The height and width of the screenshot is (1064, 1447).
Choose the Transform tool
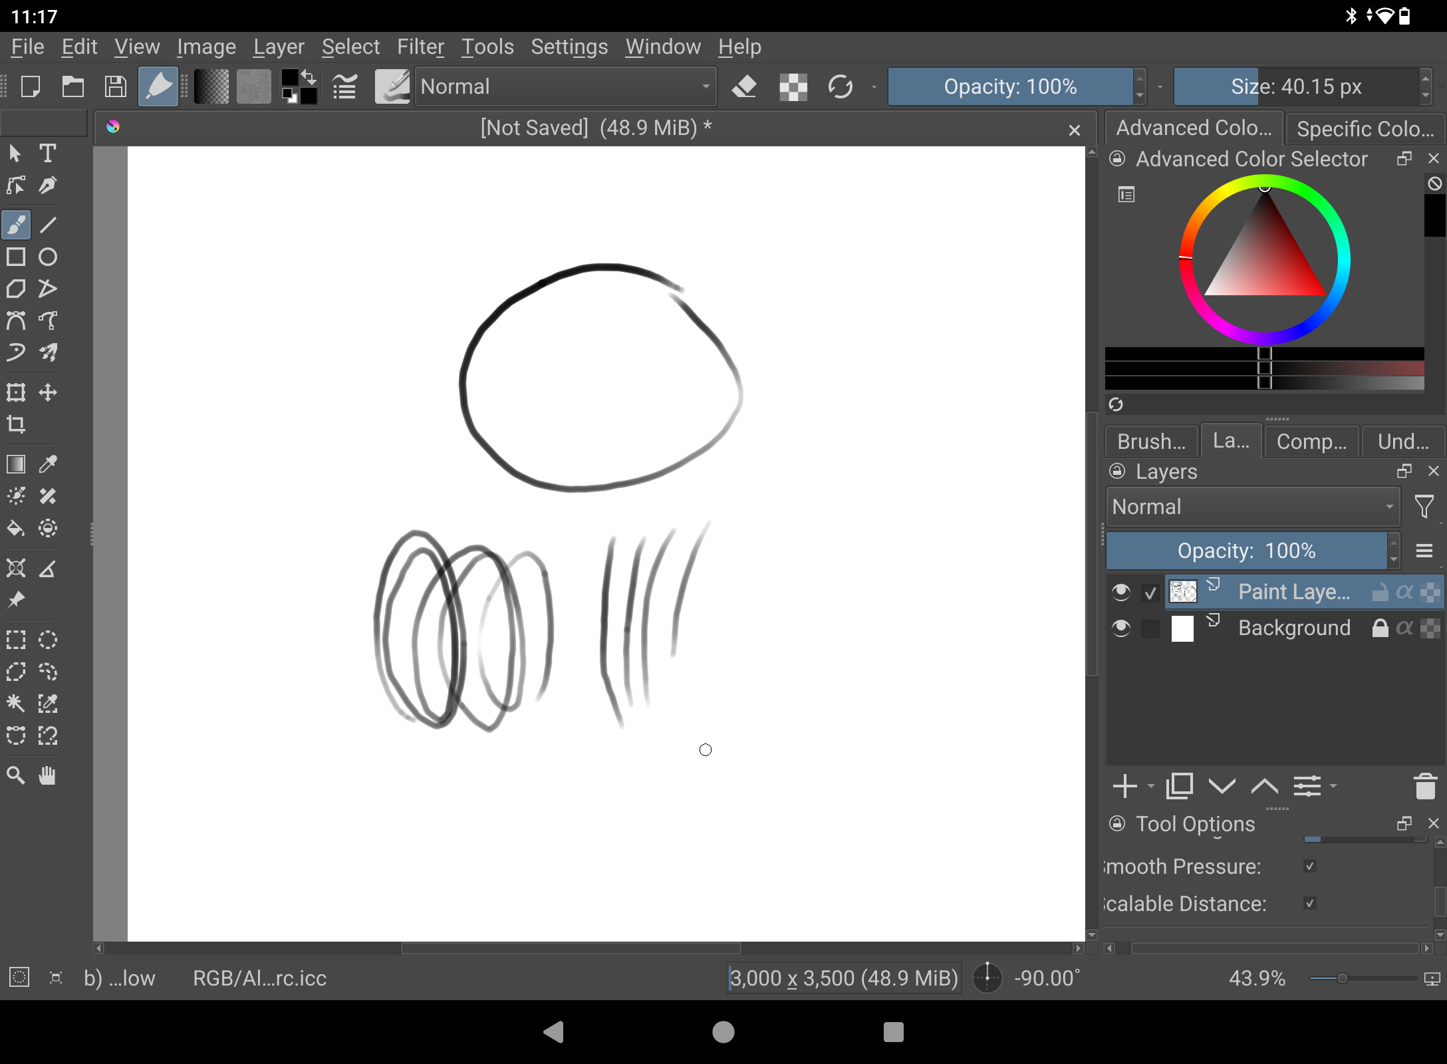pyautogui.click(x=16, y=392)
